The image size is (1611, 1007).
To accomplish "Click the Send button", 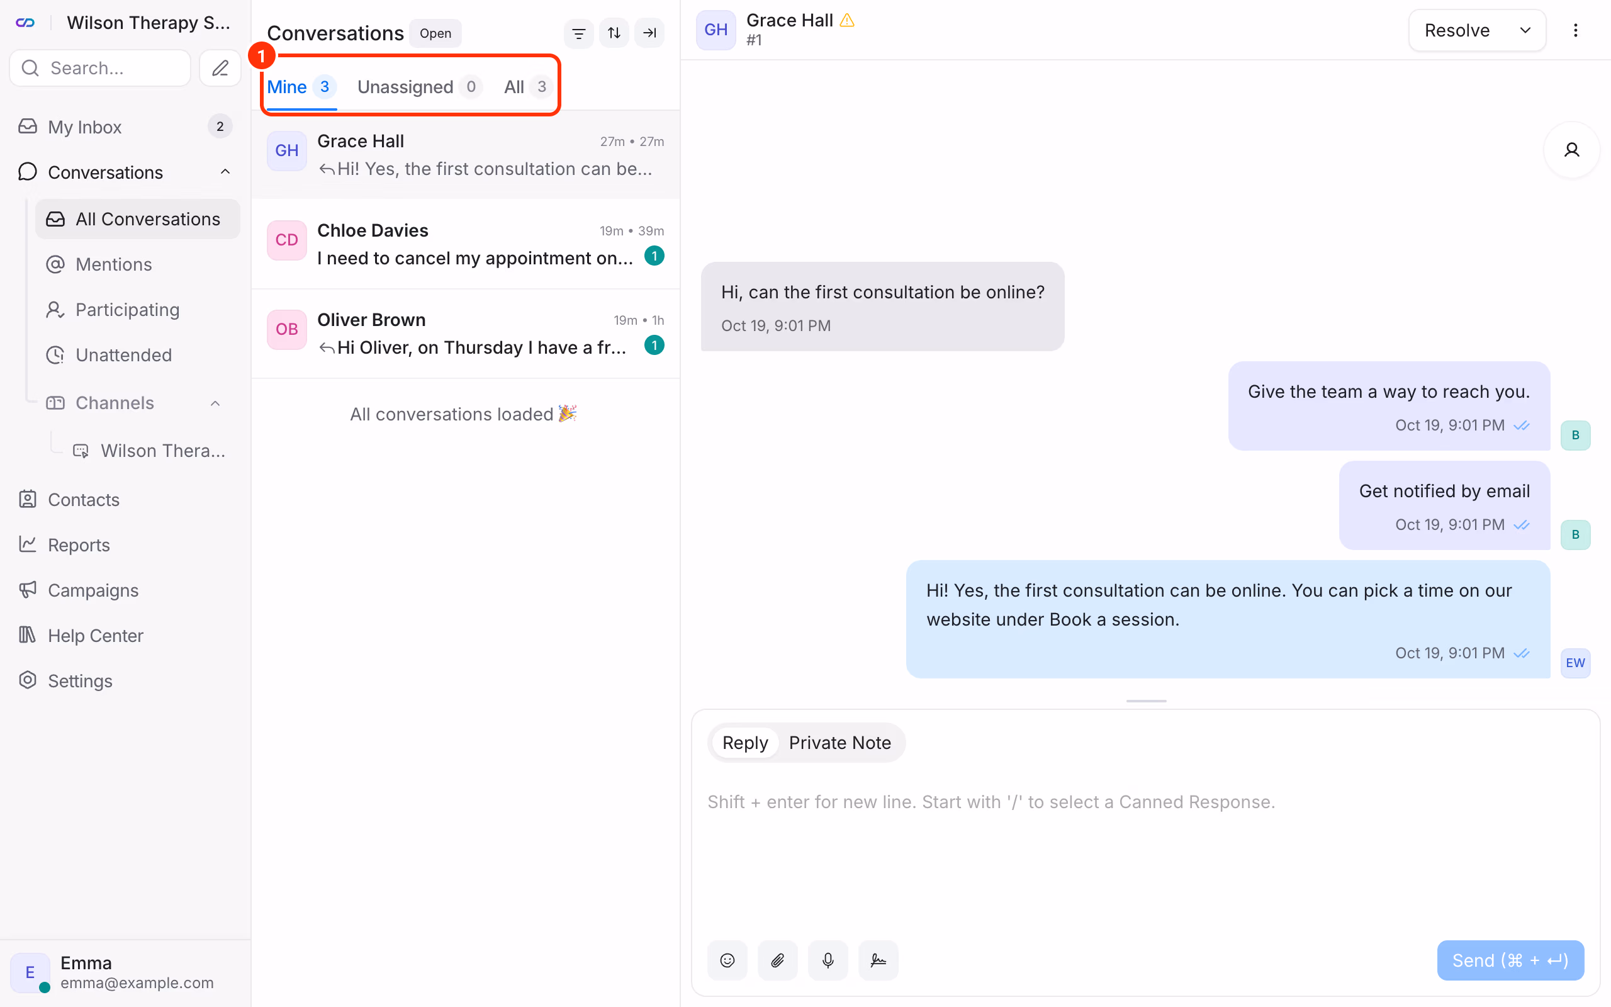I will (1510, 960).
